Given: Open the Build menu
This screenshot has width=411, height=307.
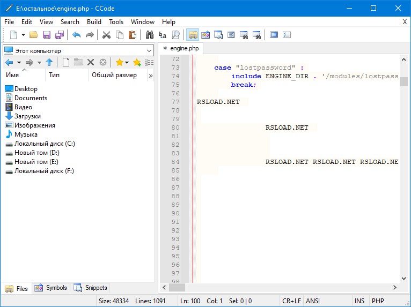Looking at the screenshot, I should pos(94,22).
